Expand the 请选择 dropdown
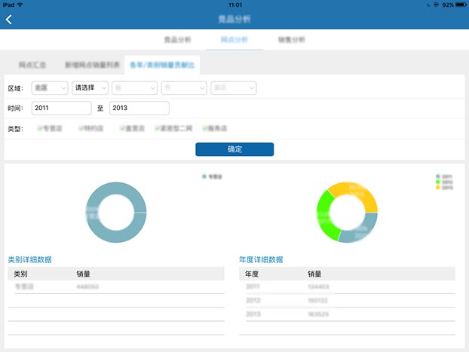469x352 pixels. pos(90,88)
